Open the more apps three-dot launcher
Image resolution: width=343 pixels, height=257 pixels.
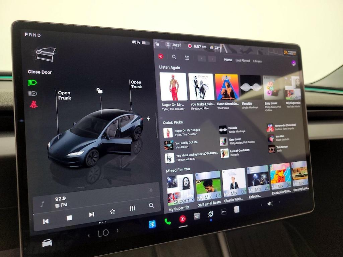(224, 211)
